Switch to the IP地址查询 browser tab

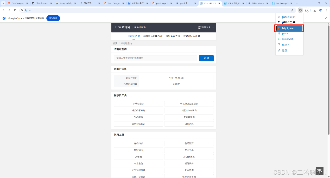[234, 3]
